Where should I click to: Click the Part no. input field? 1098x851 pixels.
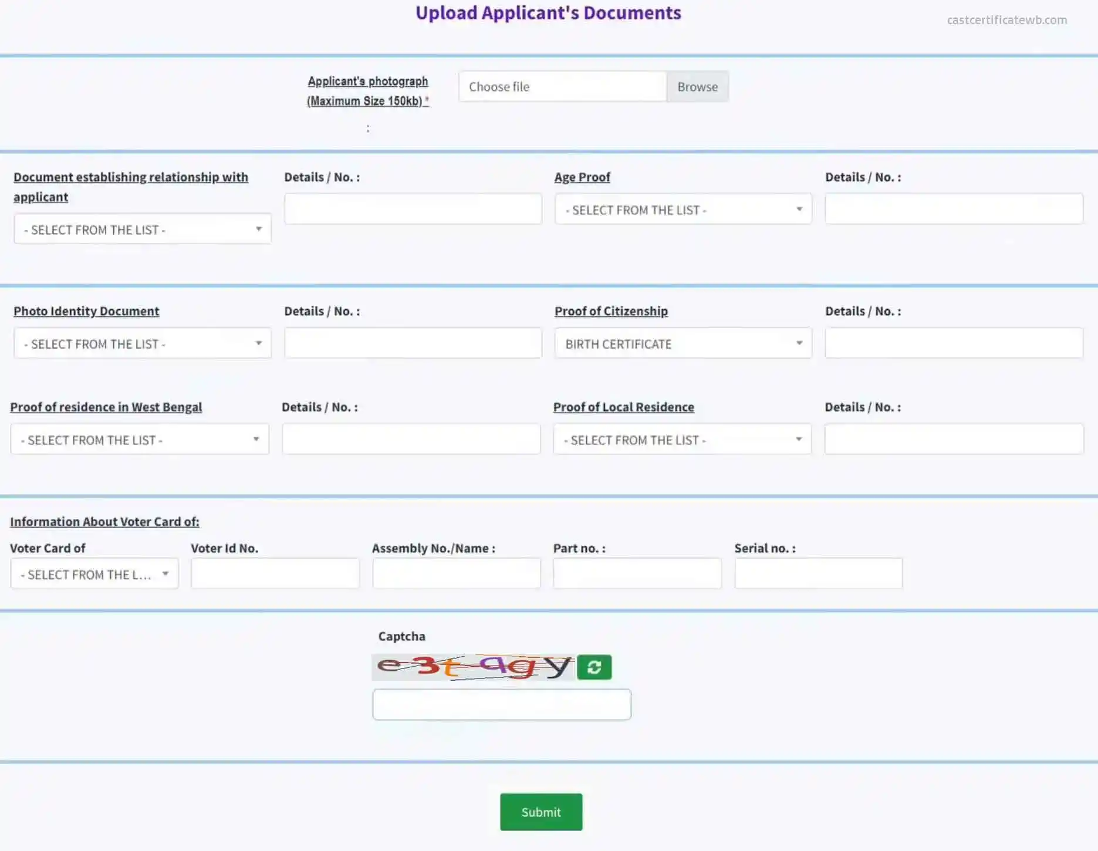tap(637, 573)
